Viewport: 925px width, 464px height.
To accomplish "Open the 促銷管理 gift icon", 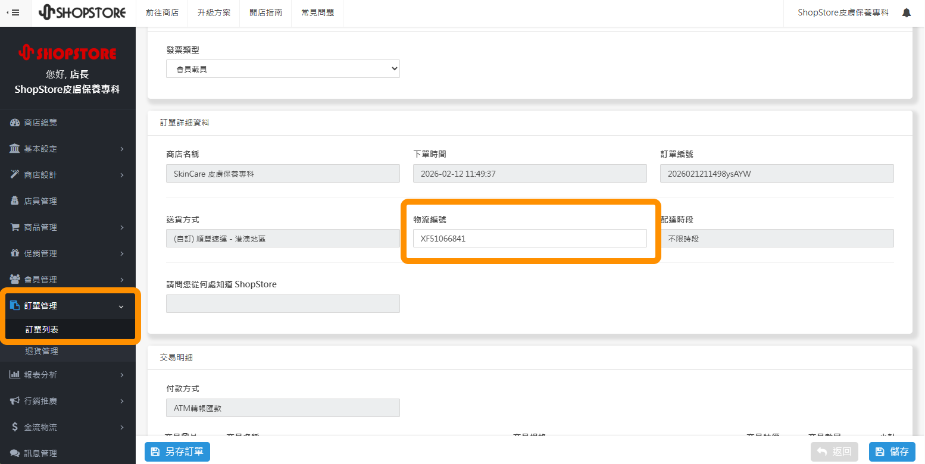I will click(x=14, y=253).
